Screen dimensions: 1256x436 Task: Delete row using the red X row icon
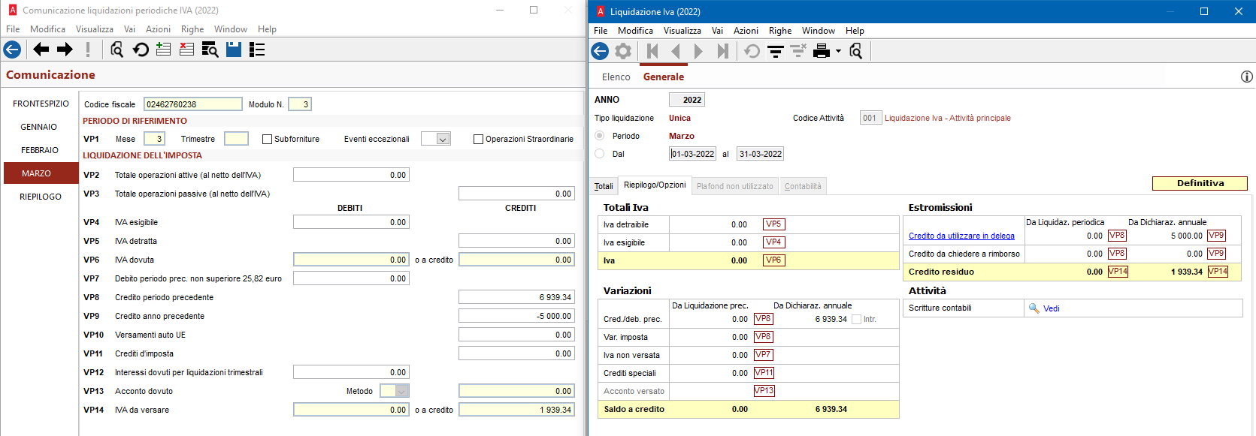pos(186,50)
